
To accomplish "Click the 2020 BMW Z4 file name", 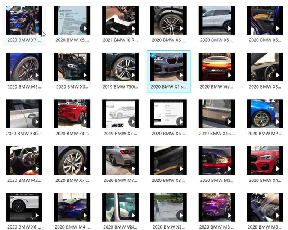I will 72,134.
